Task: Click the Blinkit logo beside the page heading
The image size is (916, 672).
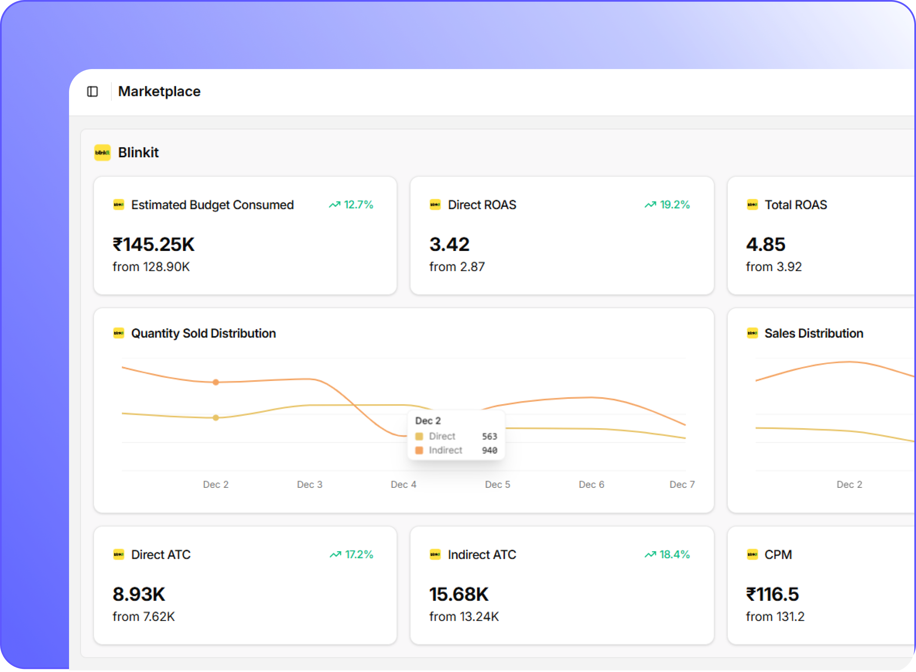Action: tap(102, 153)
